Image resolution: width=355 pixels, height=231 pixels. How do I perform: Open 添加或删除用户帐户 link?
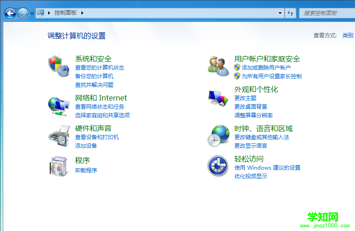(266, 67)
